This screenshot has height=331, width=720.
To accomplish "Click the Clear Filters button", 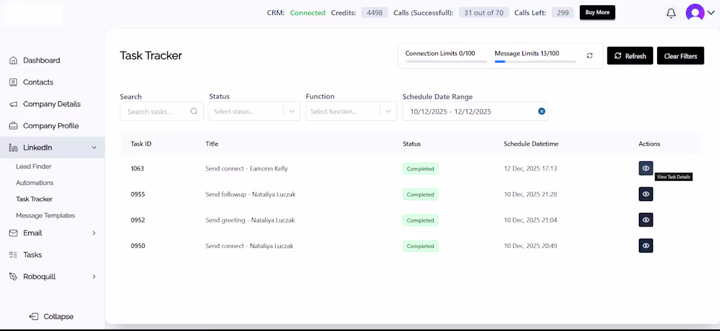I will pos(681,56).
